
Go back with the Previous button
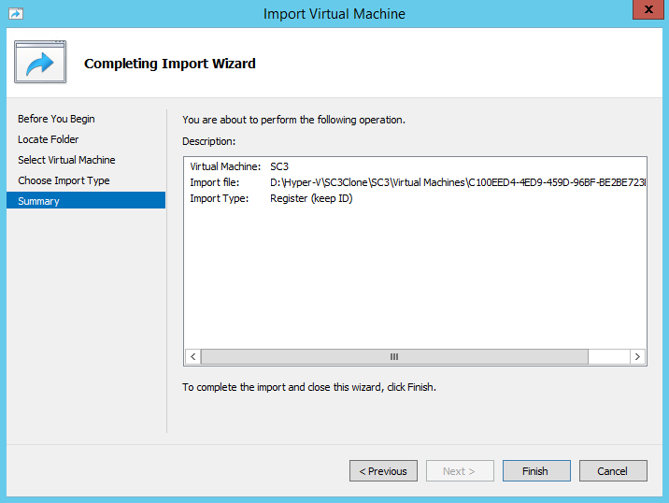click(x=383, y=470)
